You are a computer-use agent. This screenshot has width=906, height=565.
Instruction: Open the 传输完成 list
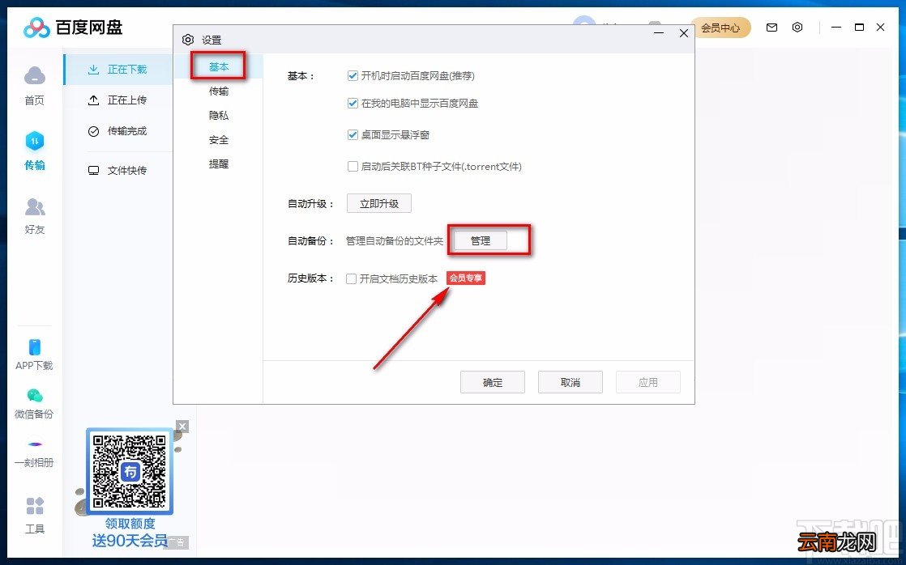tap(118, 131)
